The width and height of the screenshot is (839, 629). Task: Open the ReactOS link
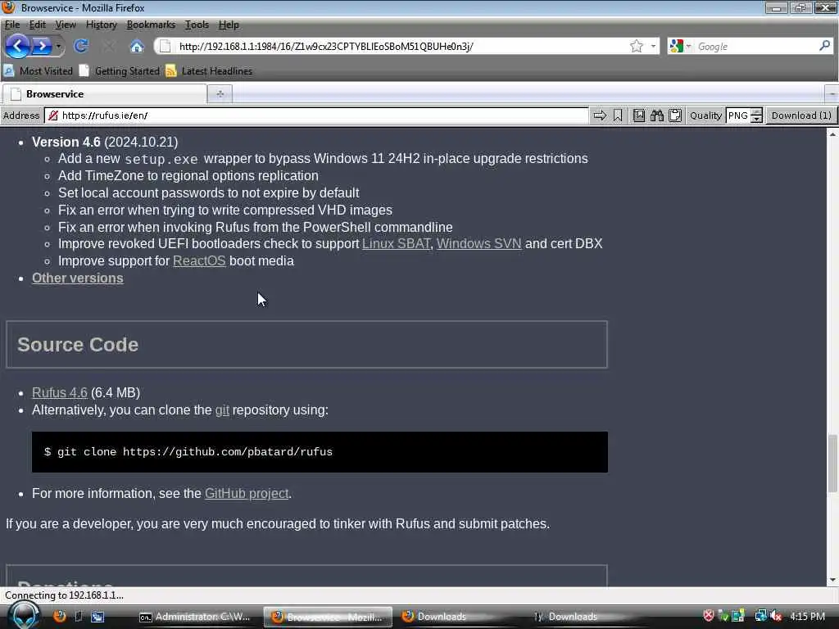point(199,261)
